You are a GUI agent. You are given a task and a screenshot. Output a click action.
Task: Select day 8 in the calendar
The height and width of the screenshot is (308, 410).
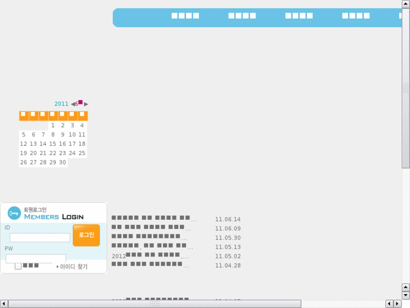pos(53,135)
